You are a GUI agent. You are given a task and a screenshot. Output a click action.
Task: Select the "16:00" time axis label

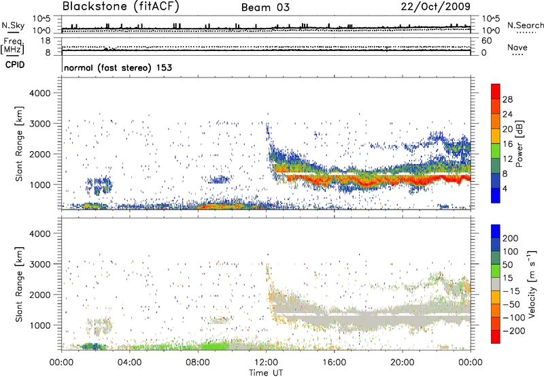tap(335, 363)
